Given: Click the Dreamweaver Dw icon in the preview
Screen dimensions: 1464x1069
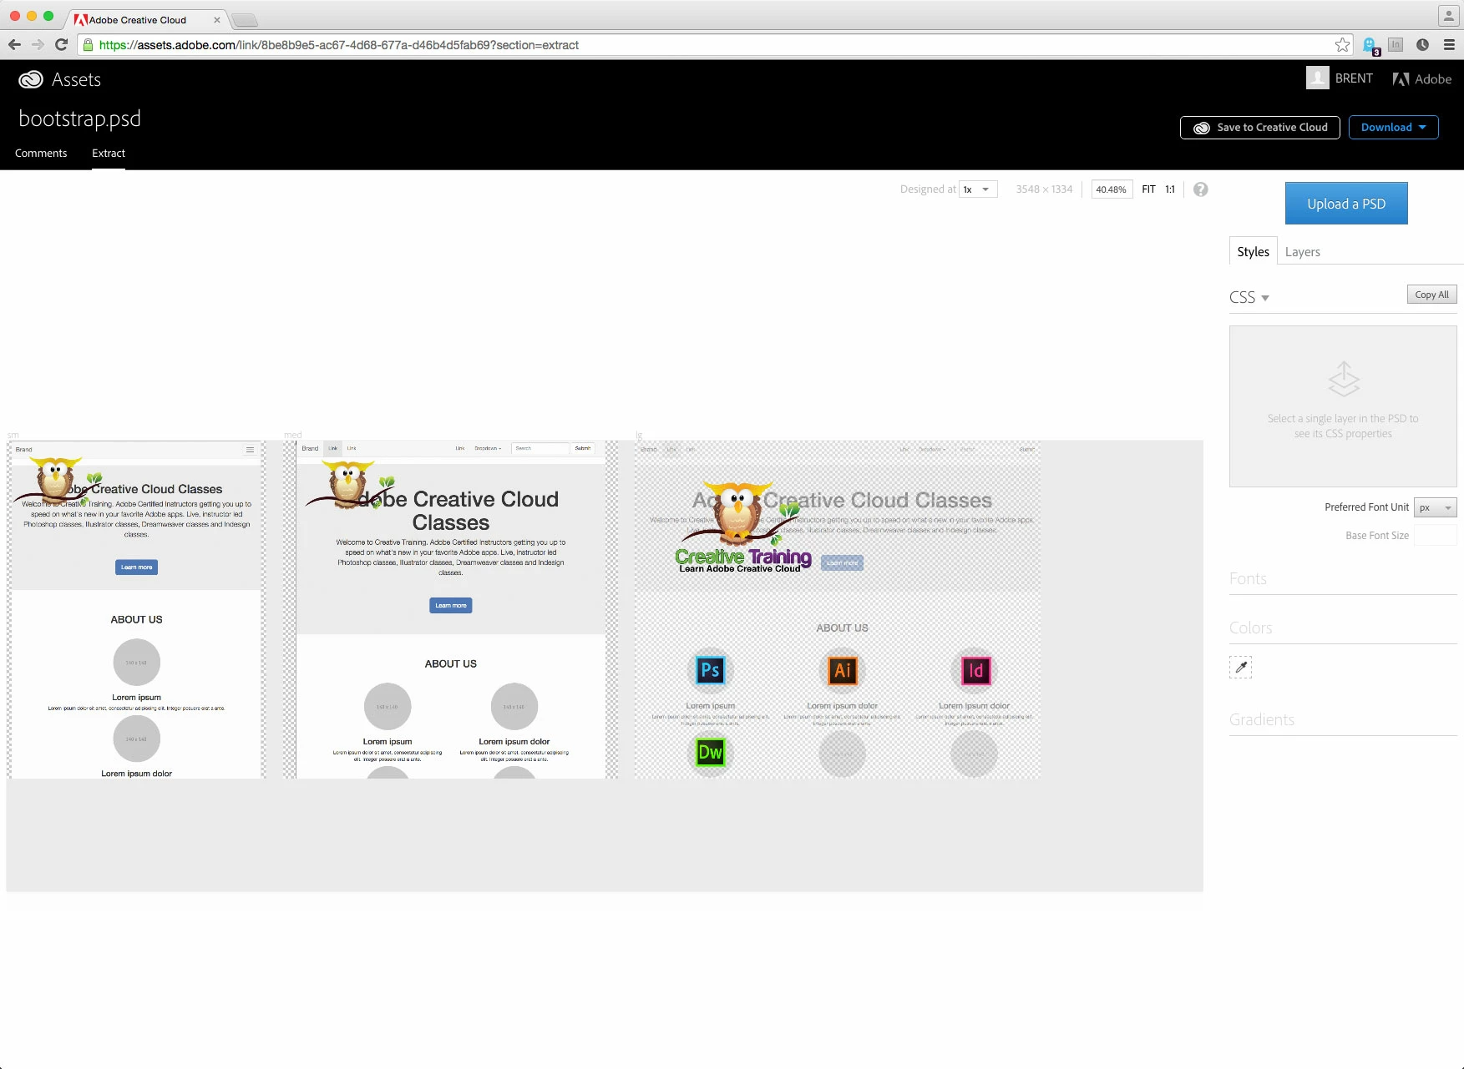Looking at the screenshot, I should [711, 753].
